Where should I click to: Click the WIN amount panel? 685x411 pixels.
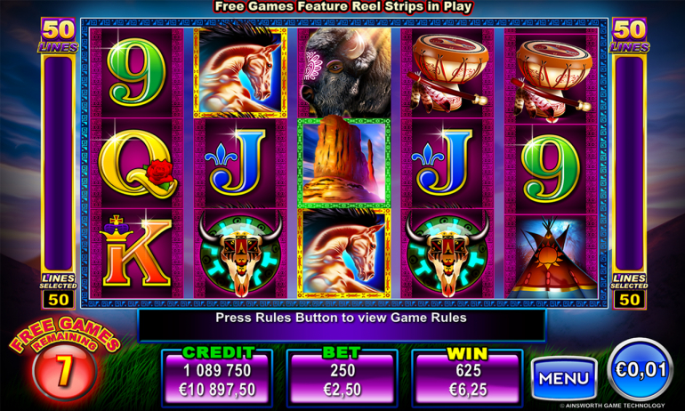(467, 378)
